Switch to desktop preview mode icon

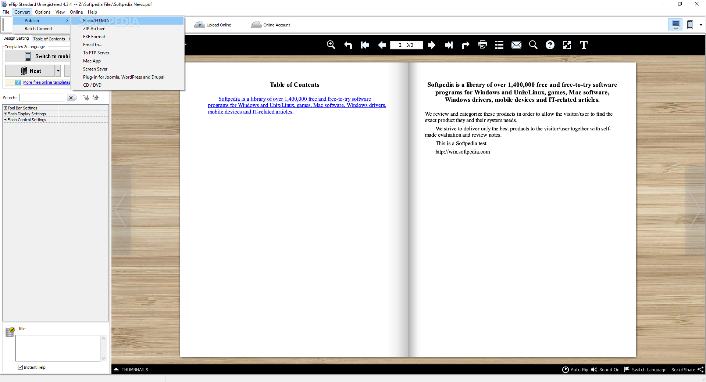tap(675, 25)
